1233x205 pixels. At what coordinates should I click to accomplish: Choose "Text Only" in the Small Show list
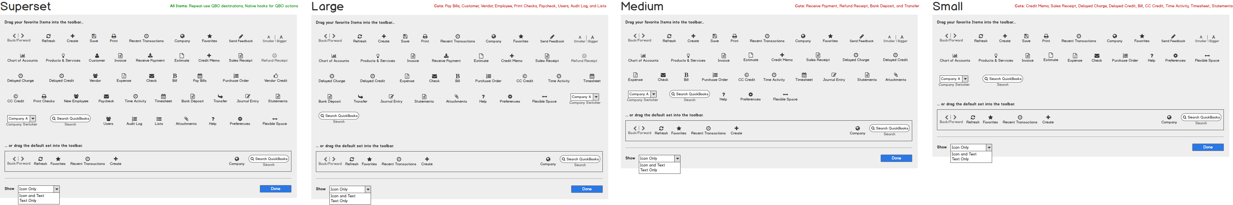(x=960, y=159)
